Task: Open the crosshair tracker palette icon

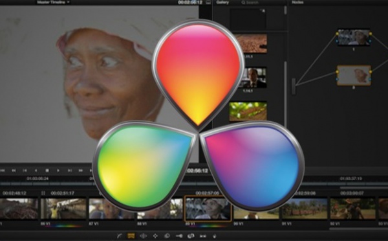Action: [x=155, y=236]
